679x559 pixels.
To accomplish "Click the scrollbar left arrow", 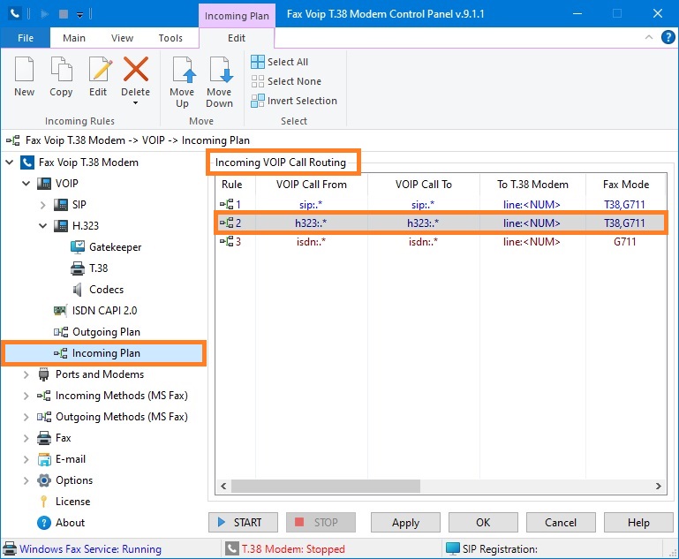I will [223, 486].
